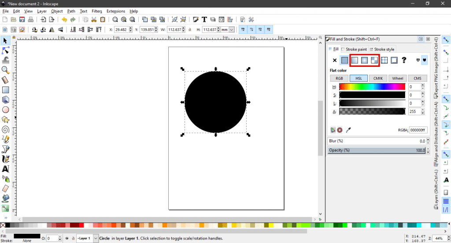
Task: Open the Layer 1 dropdown in status bar
Action: [96, 239]
